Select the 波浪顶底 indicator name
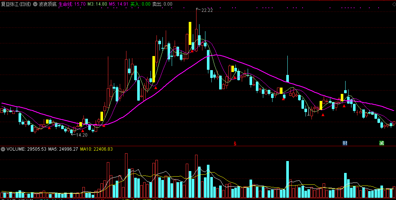 (47, 4)
